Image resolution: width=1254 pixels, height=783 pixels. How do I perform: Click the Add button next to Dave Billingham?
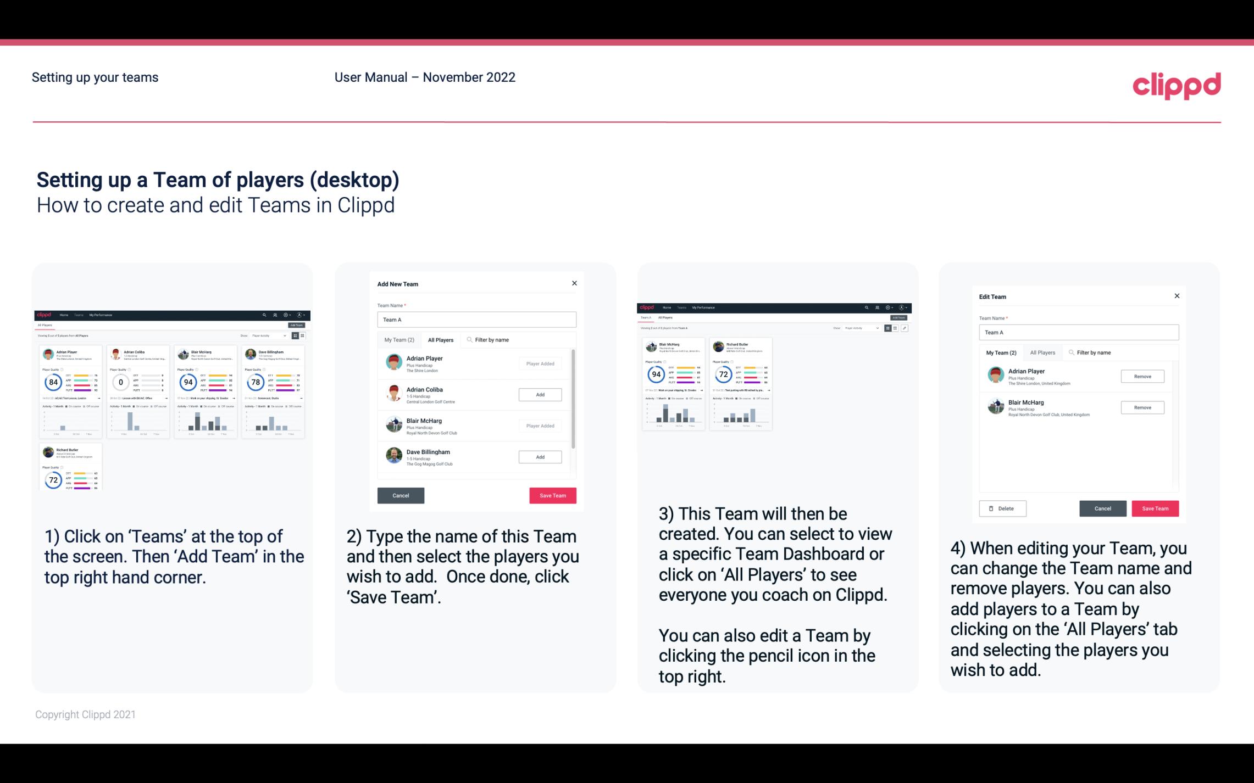tap(540, 456)
